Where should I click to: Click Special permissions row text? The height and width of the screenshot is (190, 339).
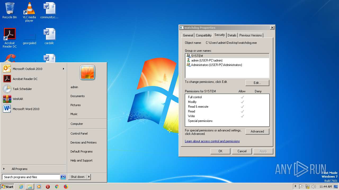(200, 121)
